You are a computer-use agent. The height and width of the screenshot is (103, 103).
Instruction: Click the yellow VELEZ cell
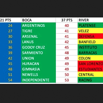point(90,31)
